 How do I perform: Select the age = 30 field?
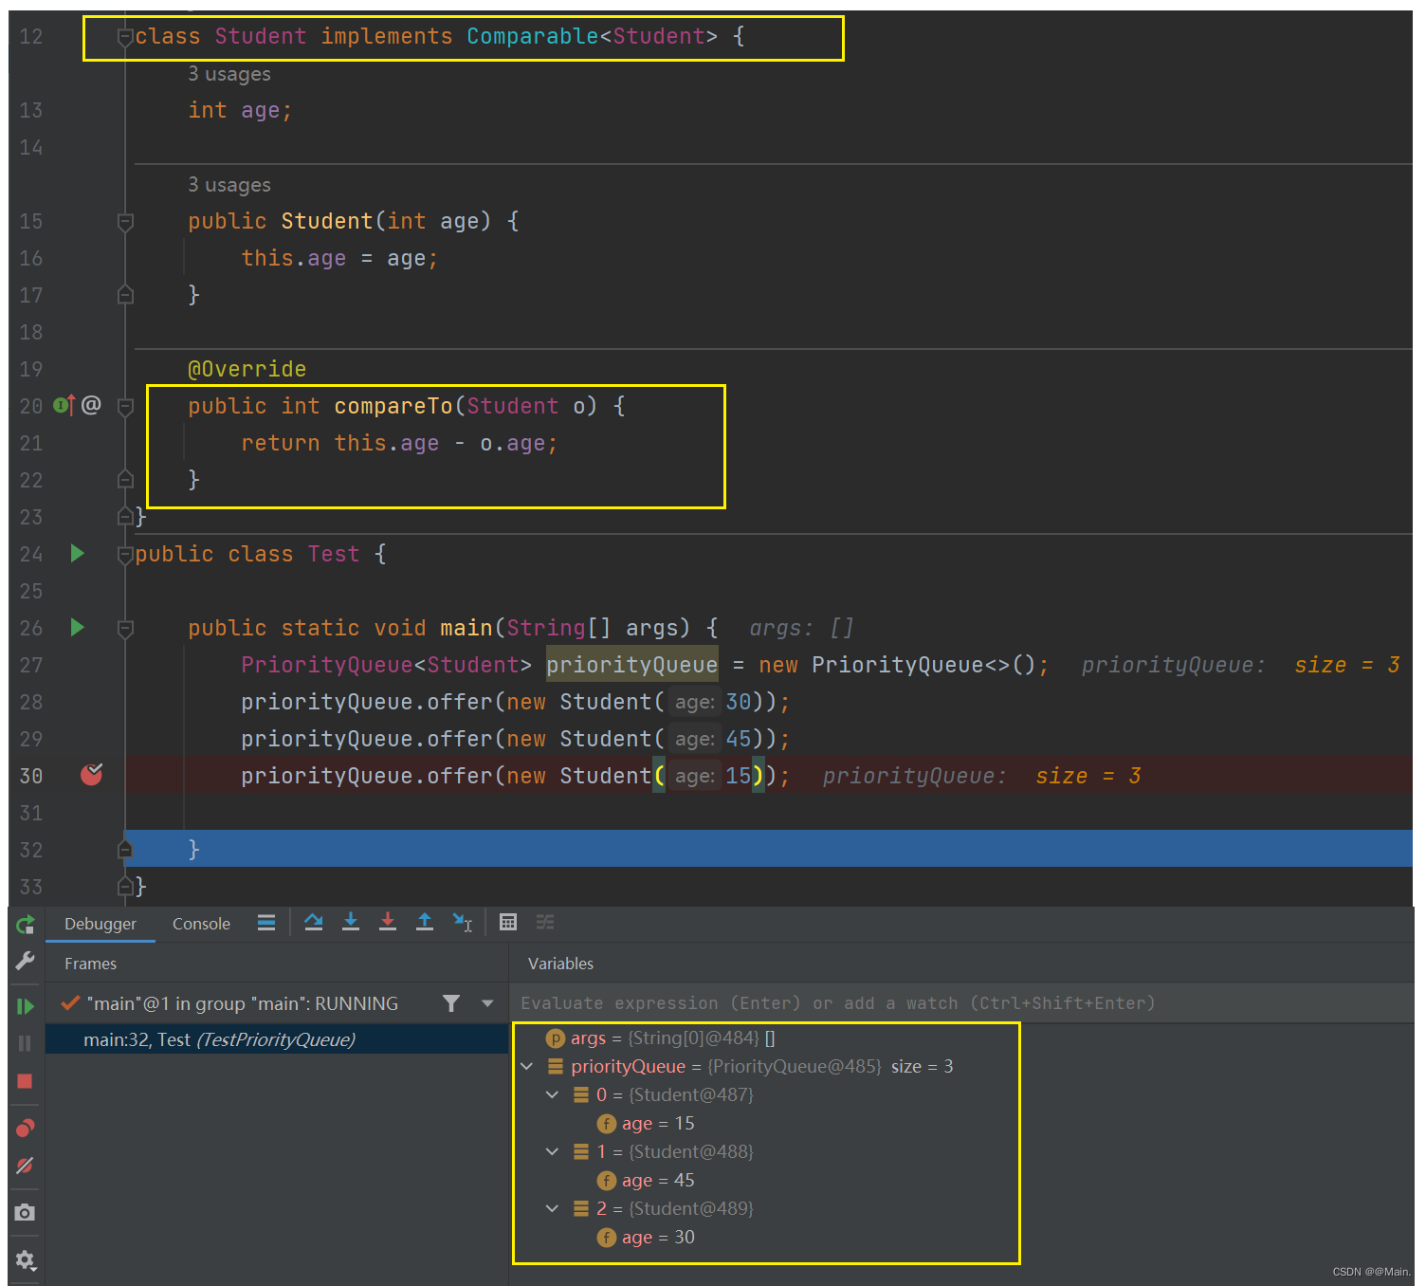click(647, 1238)
